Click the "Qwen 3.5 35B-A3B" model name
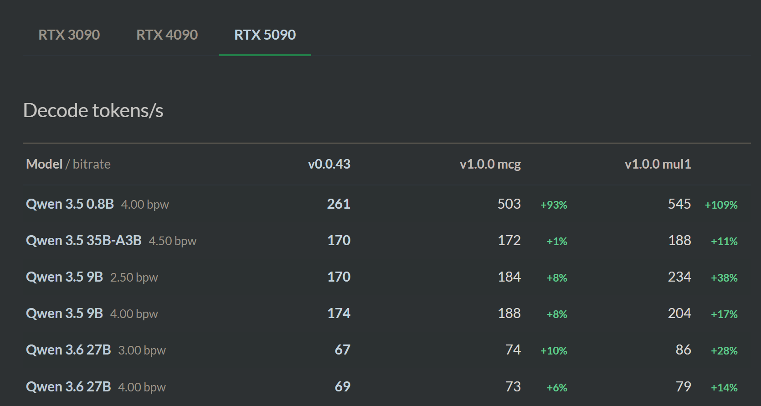The image size is (761, 406). pyautogui.click(x=84, y=241)
